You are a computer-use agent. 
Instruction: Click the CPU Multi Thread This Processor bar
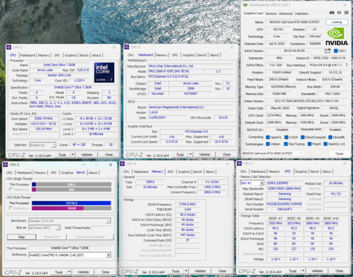click(x=71, y=203)
